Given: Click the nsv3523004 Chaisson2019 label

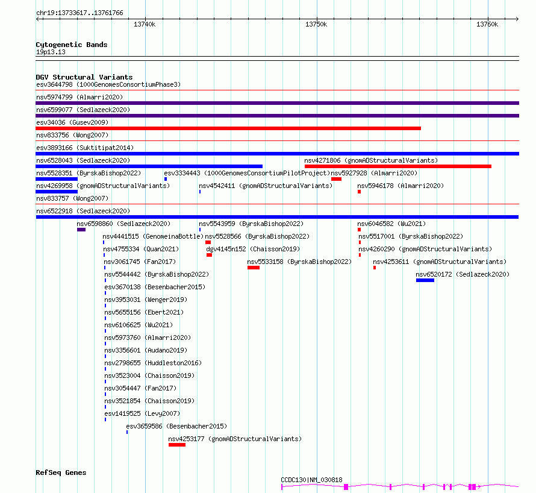Looking at the screenshot, I should (x=149, y=375).
